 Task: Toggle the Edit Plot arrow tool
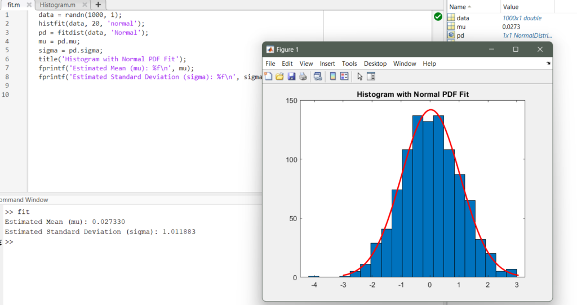click(360, 77)
